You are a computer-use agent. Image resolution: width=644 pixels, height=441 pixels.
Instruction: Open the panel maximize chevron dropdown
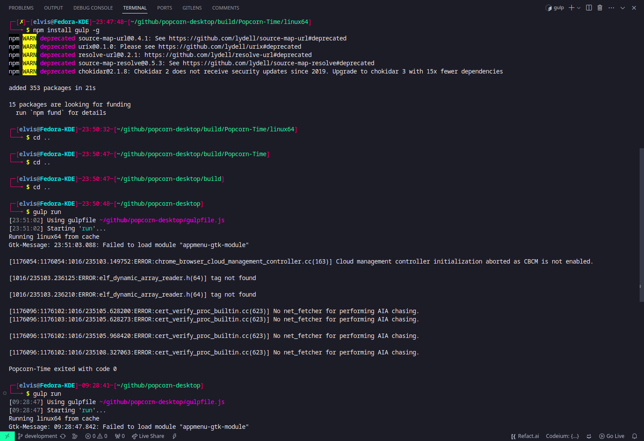click(x=622, y=7)
